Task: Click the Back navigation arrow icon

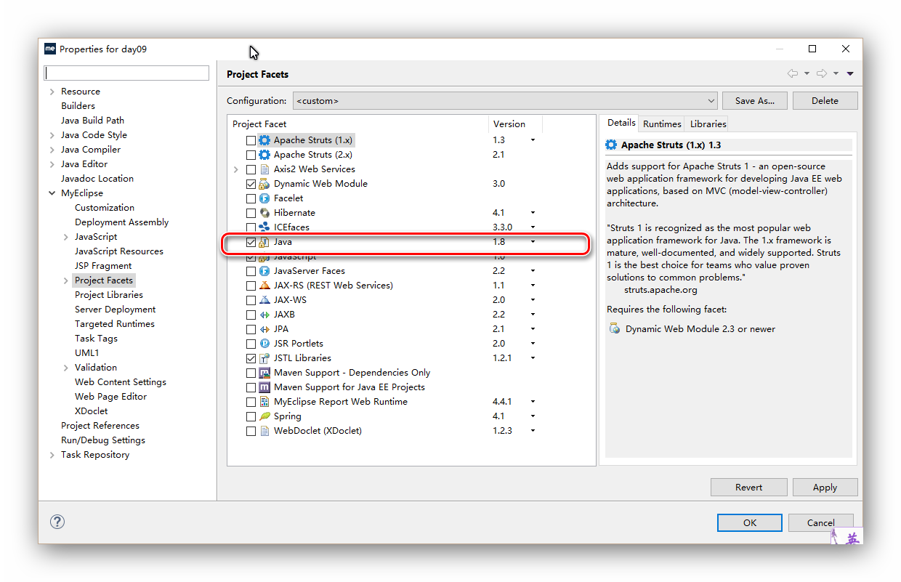Action: point(792,73)
